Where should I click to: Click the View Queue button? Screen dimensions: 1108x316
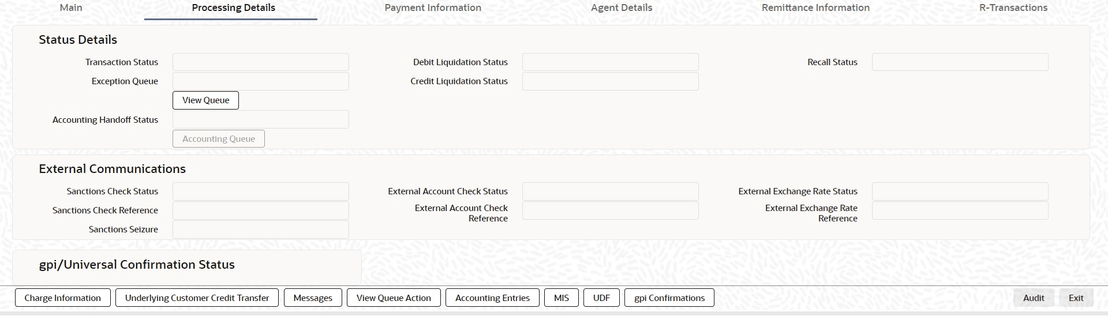(x=205, y=100)
